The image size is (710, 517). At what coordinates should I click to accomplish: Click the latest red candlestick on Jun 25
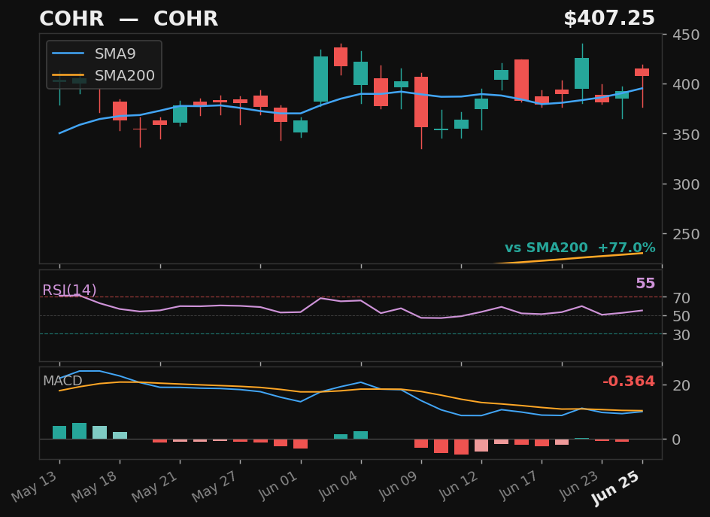pos(642,72)
